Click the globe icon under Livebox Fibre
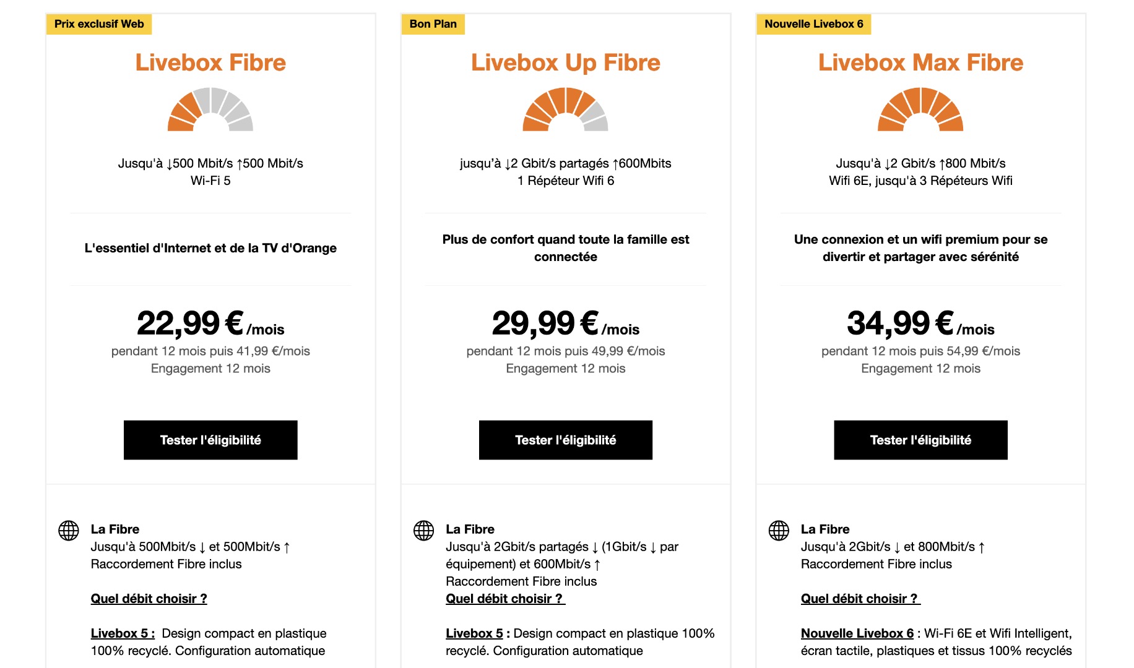 tap(69, 530)
